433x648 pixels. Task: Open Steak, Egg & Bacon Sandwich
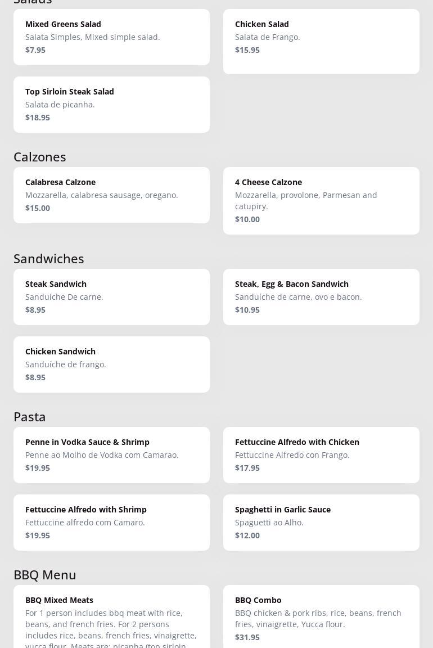(321, 297)
